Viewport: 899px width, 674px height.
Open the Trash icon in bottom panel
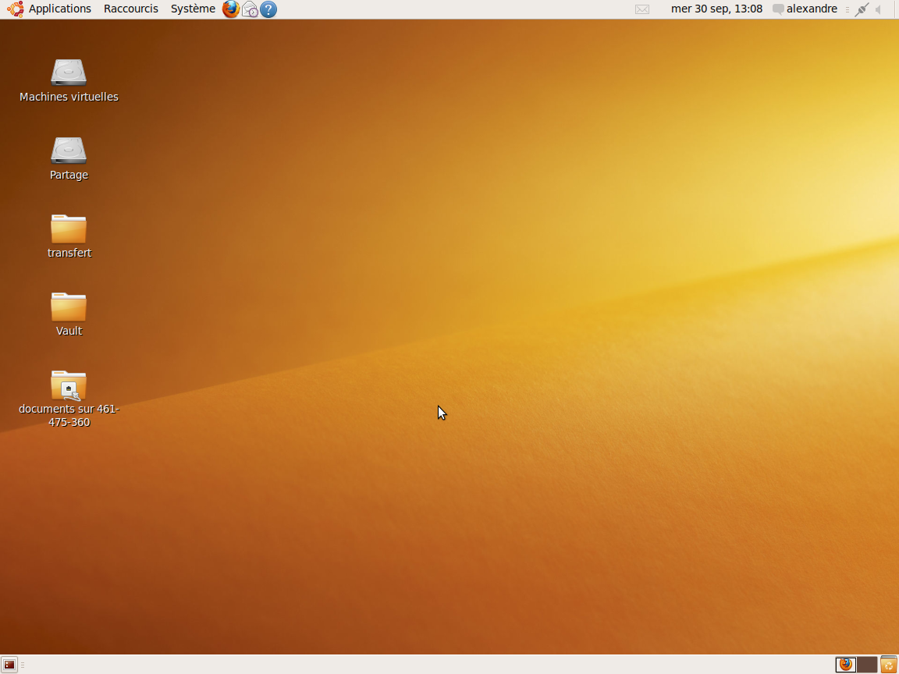point(889,665)
